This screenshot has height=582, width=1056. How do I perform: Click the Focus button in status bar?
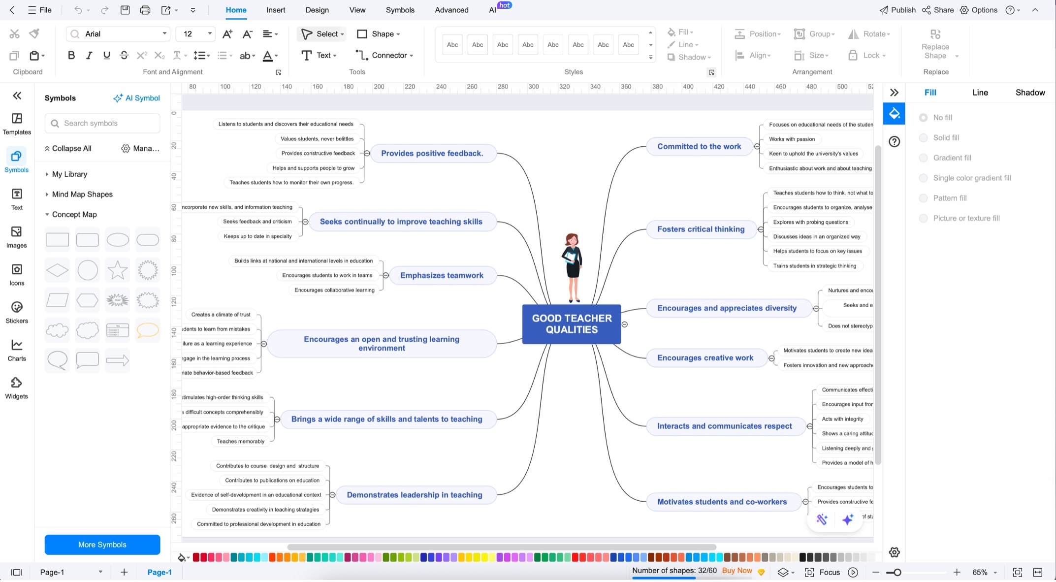822,572
